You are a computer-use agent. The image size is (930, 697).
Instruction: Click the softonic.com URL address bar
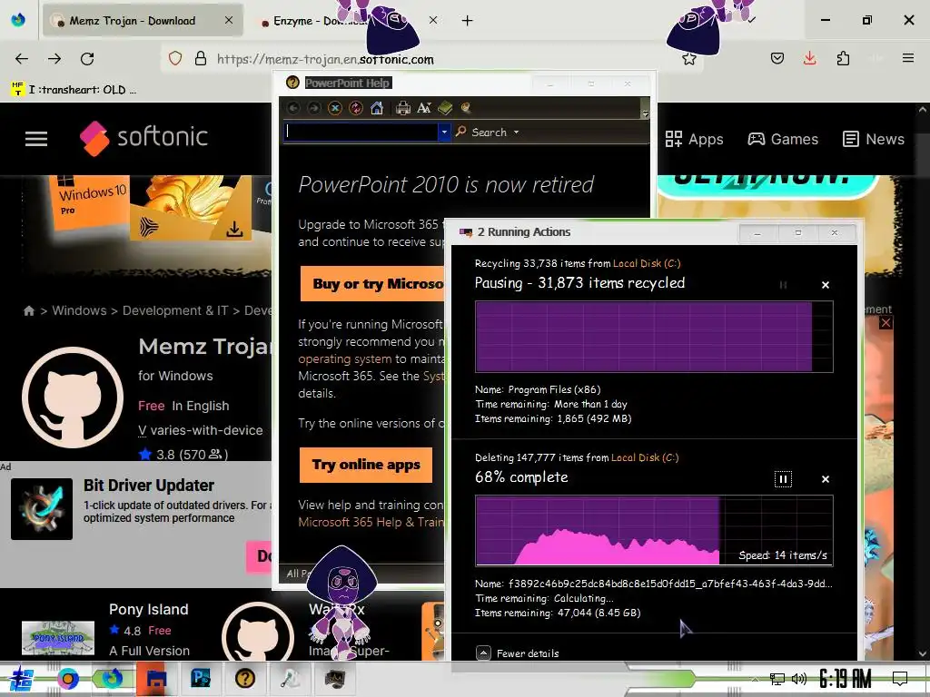pos(325,59)
